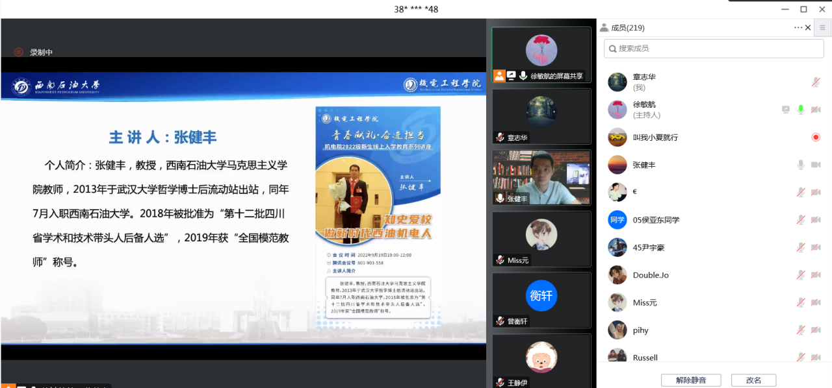Click muted mic icon on 章志华's video tile

tap(500, 138)
